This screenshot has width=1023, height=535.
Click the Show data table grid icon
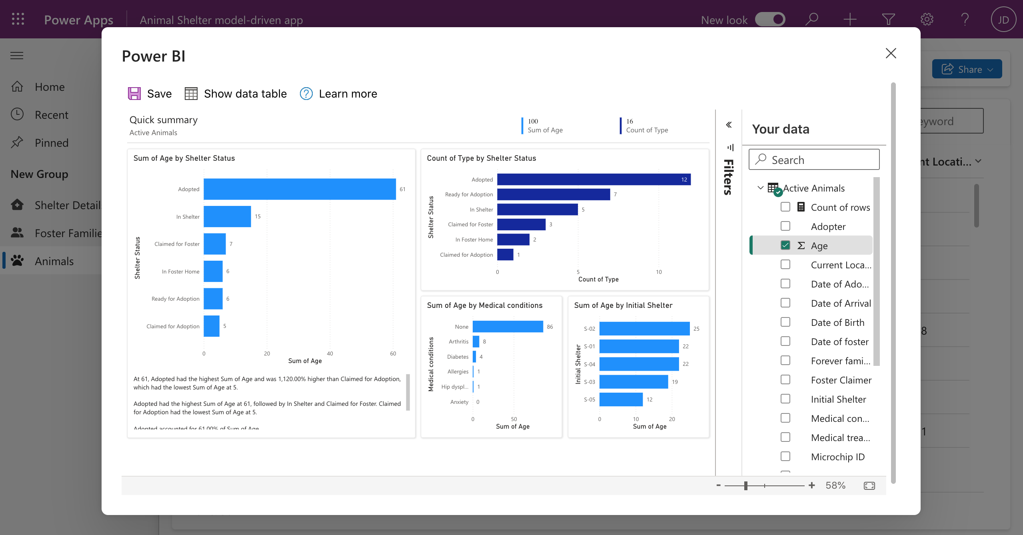coord(191,94)
